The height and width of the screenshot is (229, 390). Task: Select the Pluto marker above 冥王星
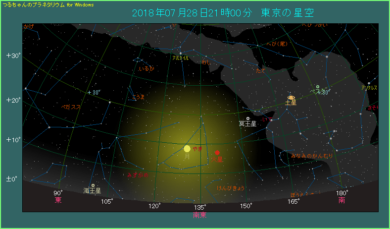[248, 118]
